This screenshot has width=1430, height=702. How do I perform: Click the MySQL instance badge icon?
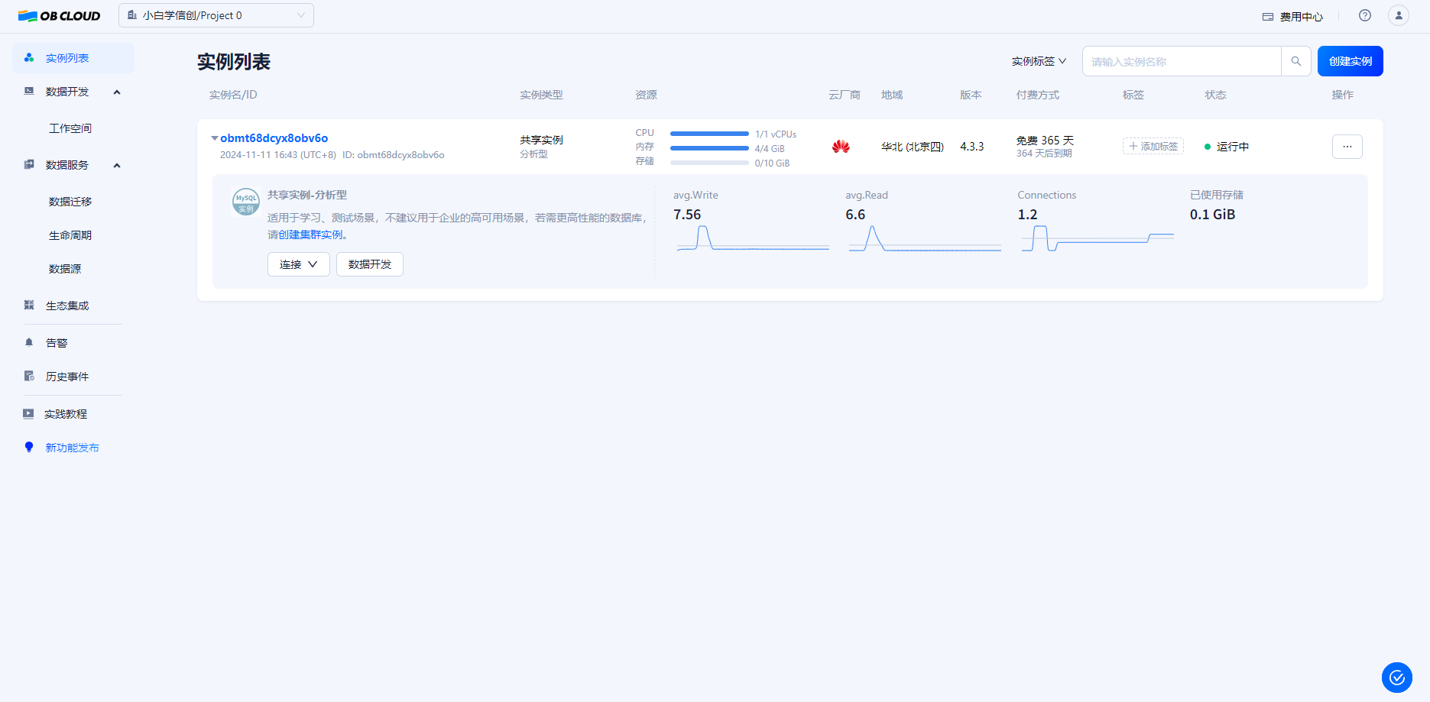click(246, 202)
